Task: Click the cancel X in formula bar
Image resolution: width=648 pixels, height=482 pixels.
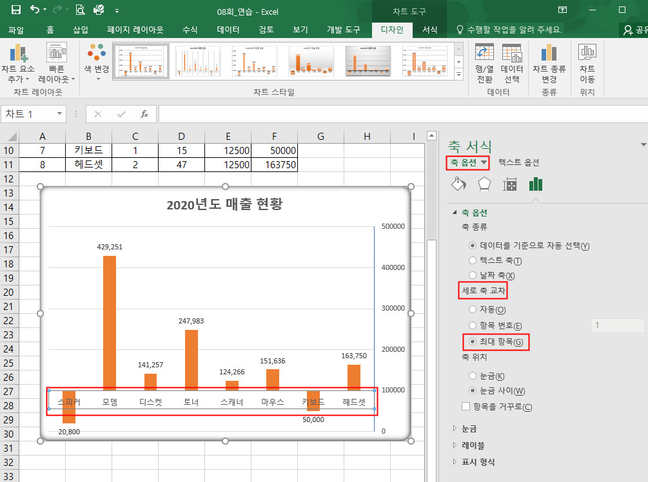Action: [x=98, y=114]
